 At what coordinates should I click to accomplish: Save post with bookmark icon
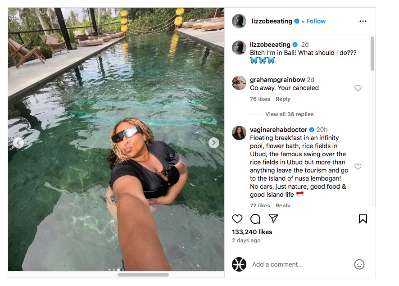point(363,219)
